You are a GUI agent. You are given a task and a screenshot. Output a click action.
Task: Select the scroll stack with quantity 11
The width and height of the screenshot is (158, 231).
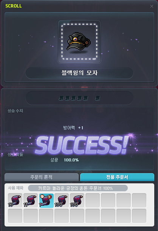(31, 200)
